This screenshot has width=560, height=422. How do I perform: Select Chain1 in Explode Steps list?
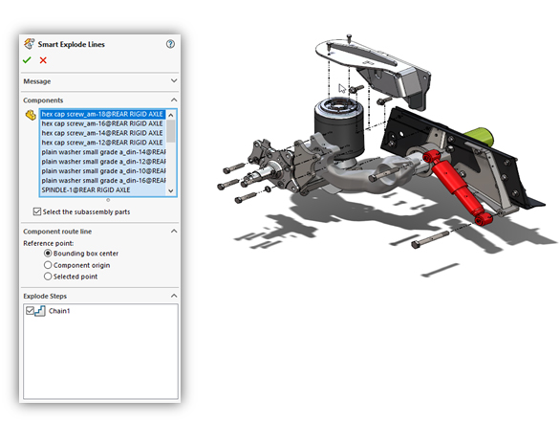pos(59,311)
